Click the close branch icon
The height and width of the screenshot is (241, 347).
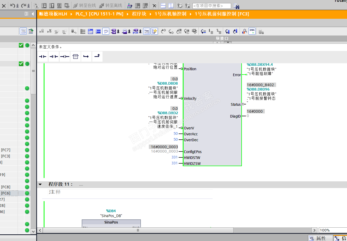pyautogui.click(x=97, y=56)
